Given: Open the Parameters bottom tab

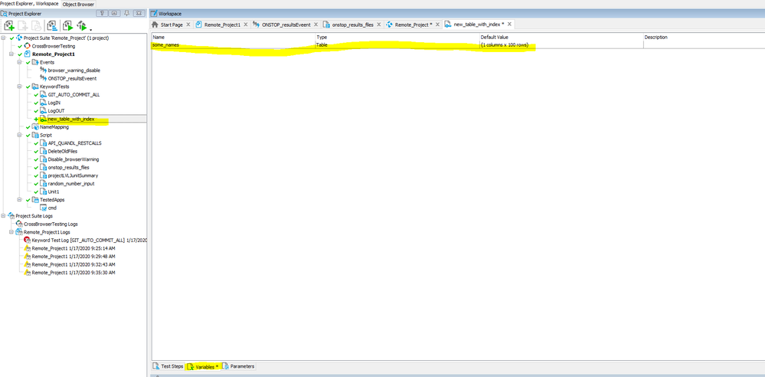Looking at the screenshot, I should [239, 366].
